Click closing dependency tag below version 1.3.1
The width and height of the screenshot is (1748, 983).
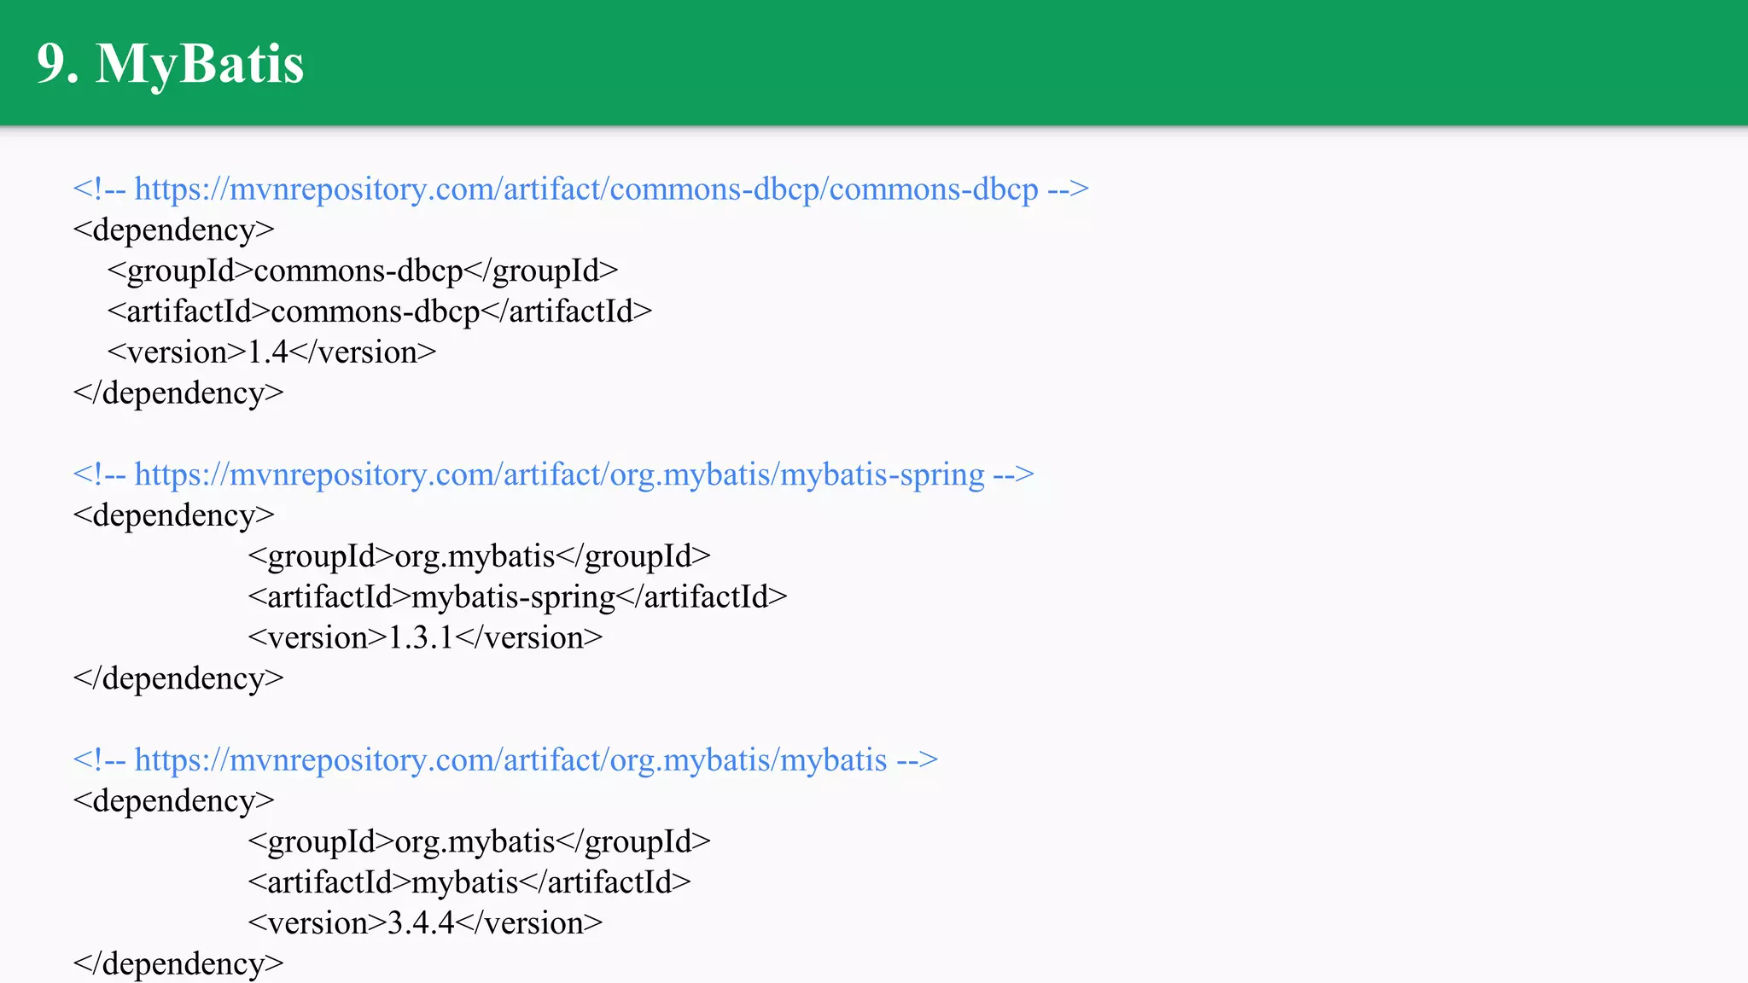(x=178, y=678)
